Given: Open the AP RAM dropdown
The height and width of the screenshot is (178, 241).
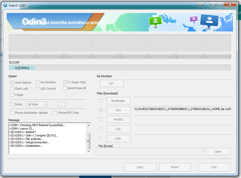Looking at the screenshot, I should point(37,104).
